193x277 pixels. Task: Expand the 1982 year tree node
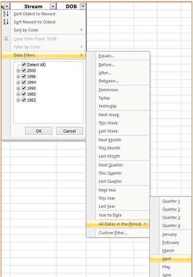18,100
